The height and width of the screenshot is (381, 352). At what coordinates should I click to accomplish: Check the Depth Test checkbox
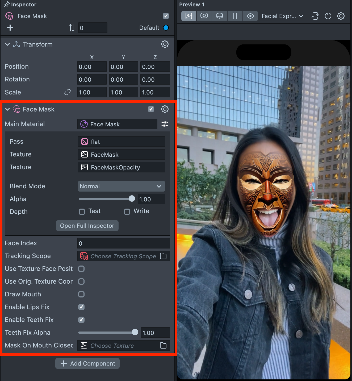[82, 212]
